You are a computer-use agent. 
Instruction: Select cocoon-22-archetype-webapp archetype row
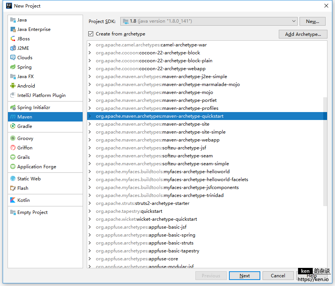(x=207, y=69)
